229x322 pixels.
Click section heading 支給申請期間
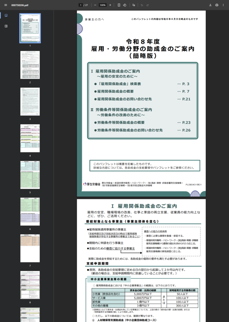point(97,264)
